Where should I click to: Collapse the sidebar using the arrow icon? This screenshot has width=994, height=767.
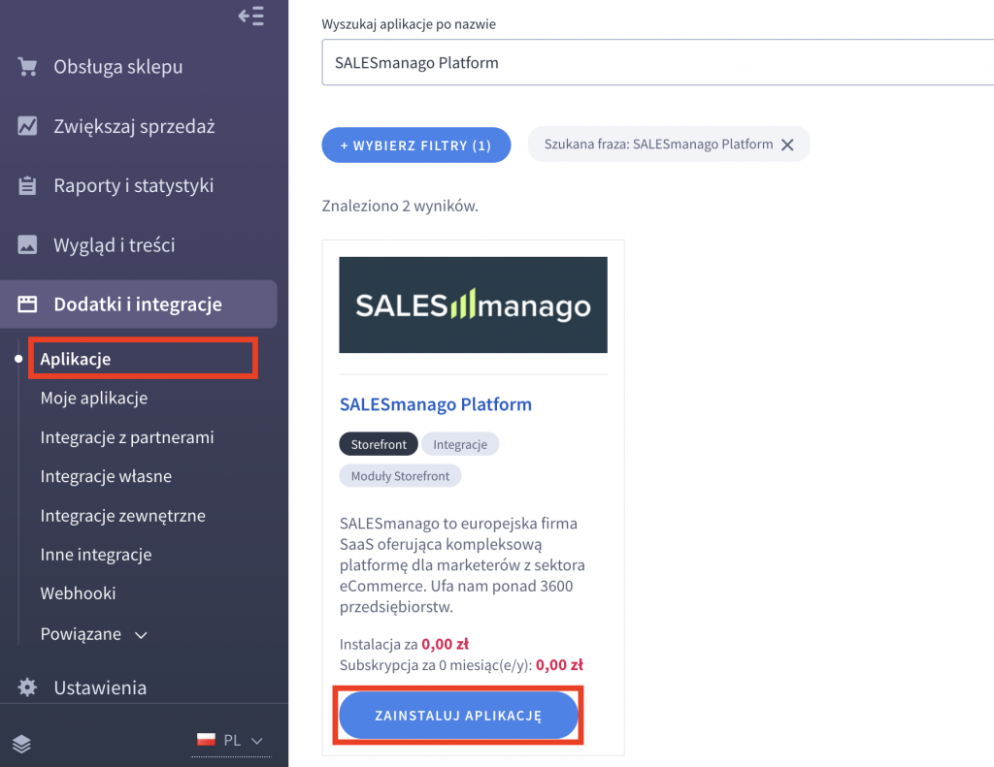point(250,16)
